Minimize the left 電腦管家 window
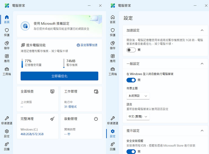Image resolution: width=209 pixels, height=154 pixels. pos(89,6)
